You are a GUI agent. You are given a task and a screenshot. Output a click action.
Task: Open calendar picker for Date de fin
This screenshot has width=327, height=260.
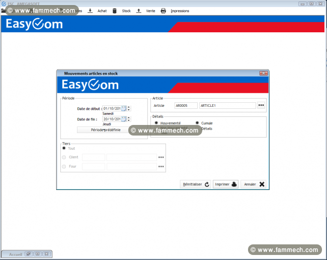(124, 119)
